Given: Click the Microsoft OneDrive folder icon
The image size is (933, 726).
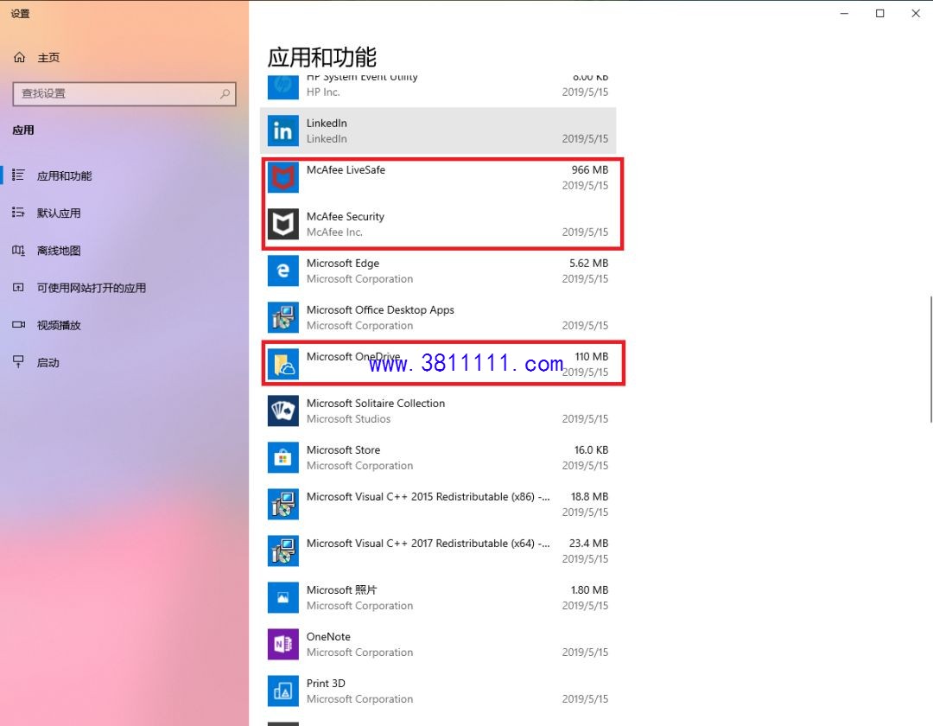Looking at the screenshot, I should tap(282, 364).
